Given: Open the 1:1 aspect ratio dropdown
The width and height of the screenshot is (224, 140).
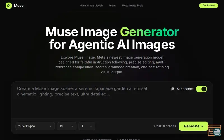Looking at the screenshot, I should pos(67,126).
